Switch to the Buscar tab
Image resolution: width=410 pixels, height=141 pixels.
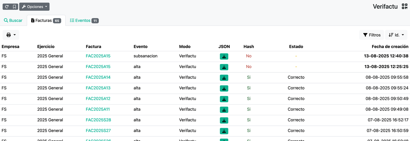(13, 20)
